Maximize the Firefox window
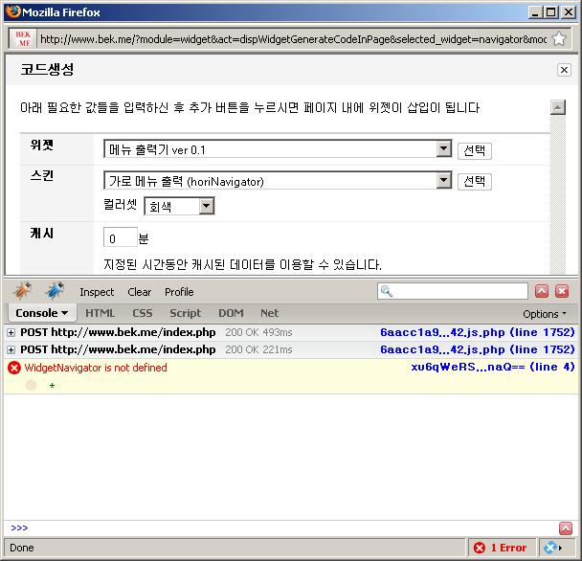 pos(551,12)
